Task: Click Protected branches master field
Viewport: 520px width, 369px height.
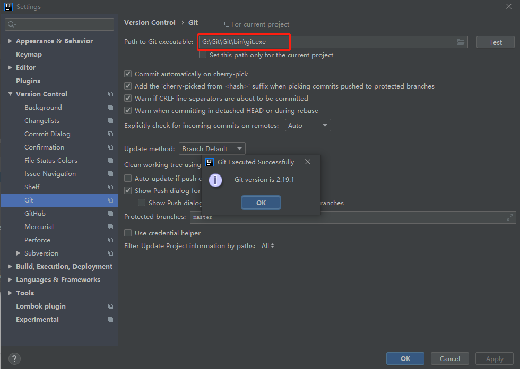Action: pos(353,217)
